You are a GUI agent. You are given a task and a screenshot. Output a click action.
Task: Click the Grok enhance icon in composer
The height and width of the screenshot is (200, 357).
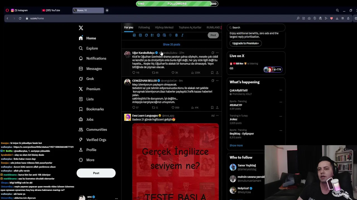pos(146,35)
